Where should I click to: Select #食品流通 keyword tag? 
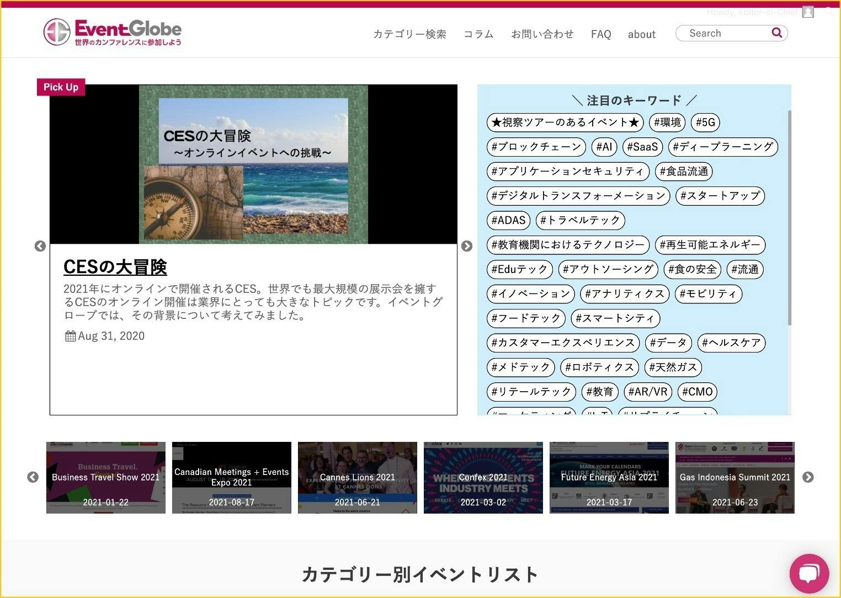684,172
